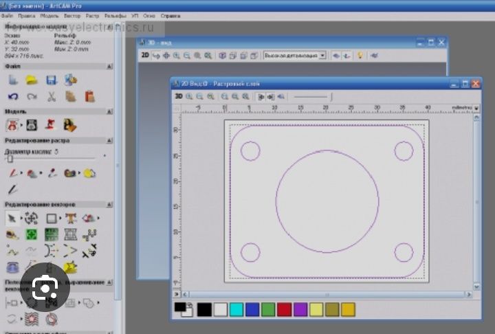Collapse the Модель panel section header
This screenshot has width=495, height=334.
click(109, 111)
